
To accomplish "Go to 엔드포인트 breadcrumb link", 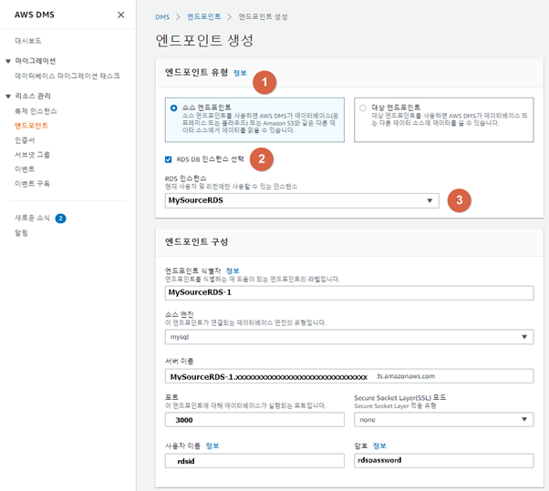I will pos(203,16).
